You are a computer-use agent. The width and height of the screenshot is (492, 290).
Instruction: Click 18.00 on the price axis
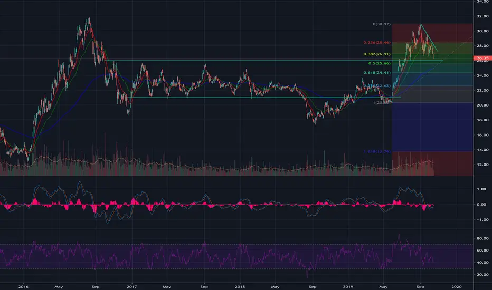coord(482,120)
